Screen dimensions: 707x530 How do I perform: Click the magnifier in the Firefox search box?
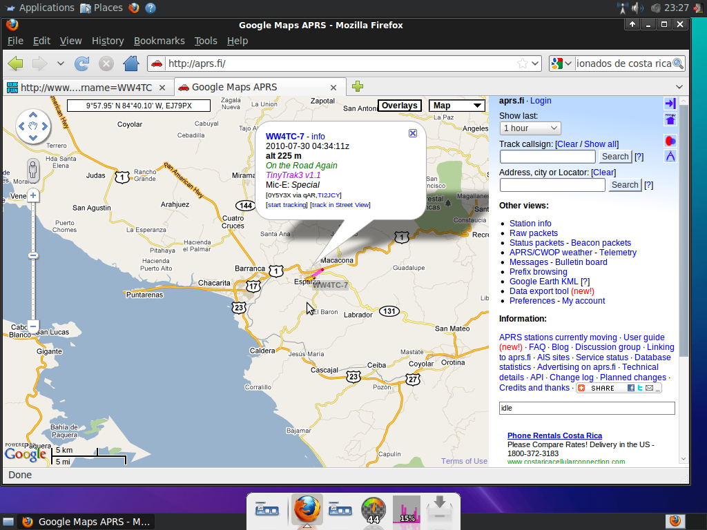click(678, 63)
